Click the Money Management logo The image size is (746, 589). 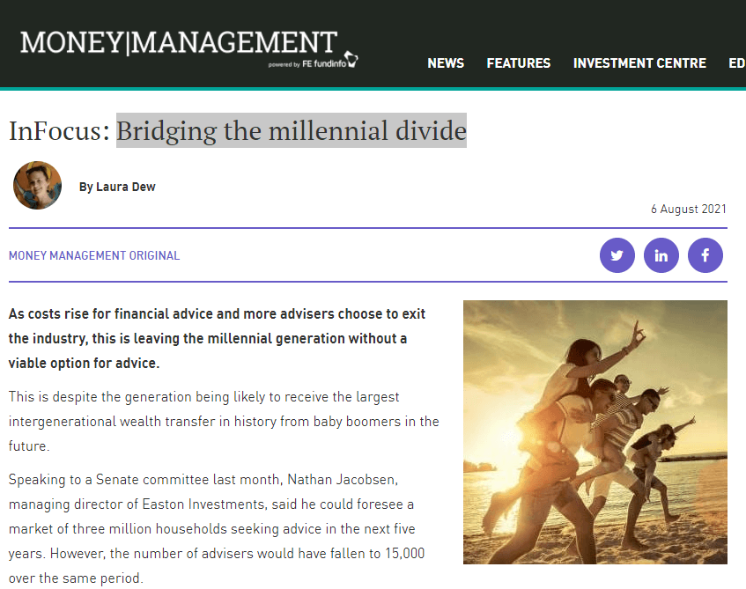pos(179,42)
